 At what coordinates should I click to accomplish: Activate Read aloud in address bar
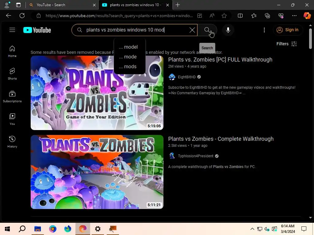[x=212, y=16]
